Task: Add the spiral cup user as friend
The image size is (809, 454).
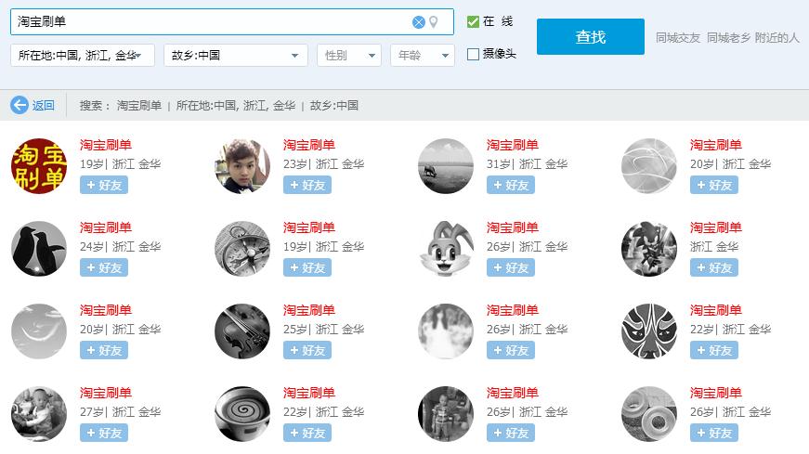Action: 307,433
